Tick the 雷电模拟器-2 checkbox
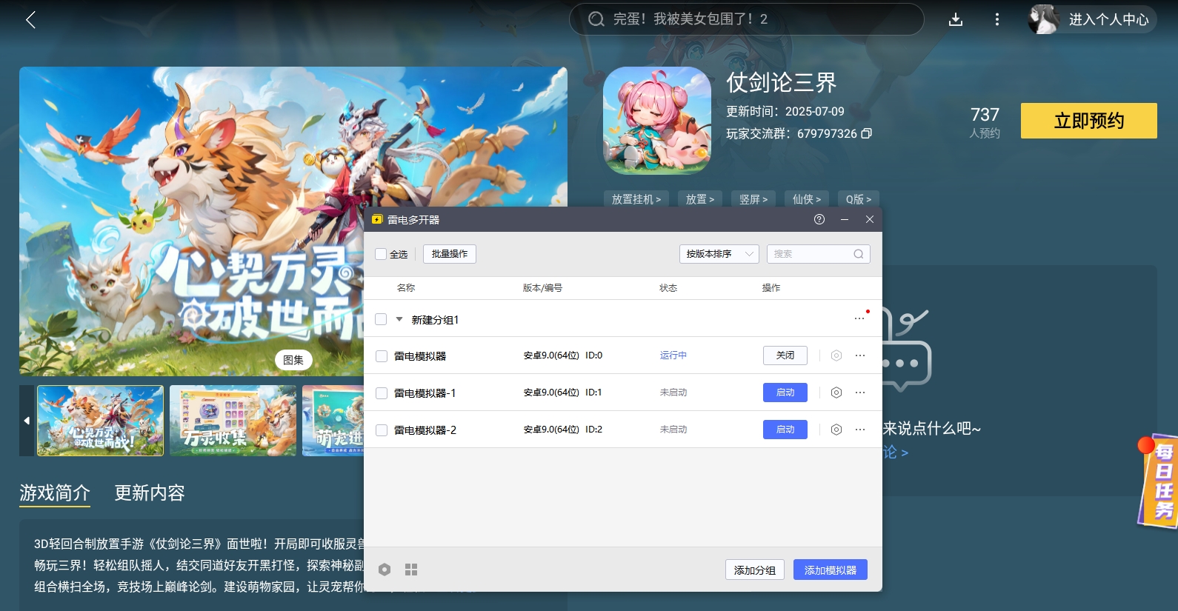1178x611 pixels. pyautogui.click(x=382, y=430)
